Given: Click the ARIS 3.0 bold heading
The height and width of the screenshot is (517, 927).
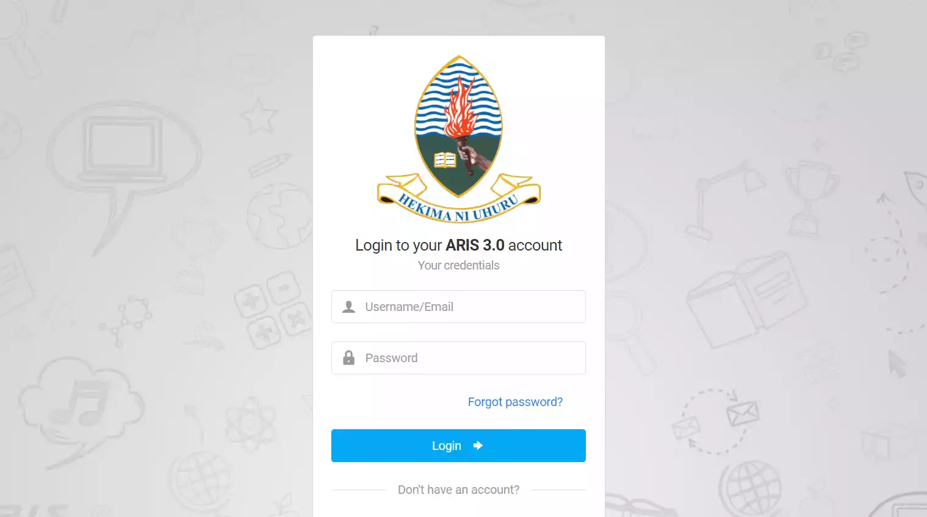Looking at the screenshot, I should (476, 245).
